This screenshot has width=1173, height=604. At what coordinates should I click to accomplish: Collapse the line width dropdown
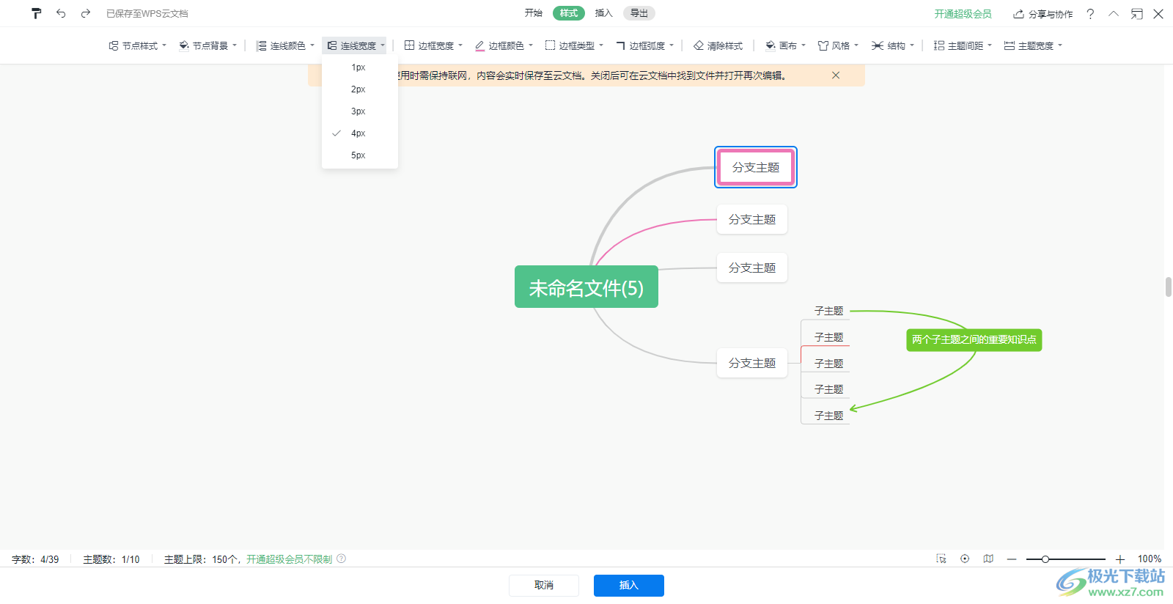pos(356,45)
